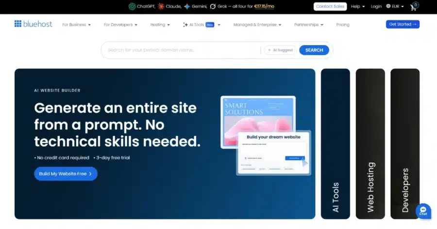
Task: Click 'Build your dream website' mockup card
Action: point(273,153)
